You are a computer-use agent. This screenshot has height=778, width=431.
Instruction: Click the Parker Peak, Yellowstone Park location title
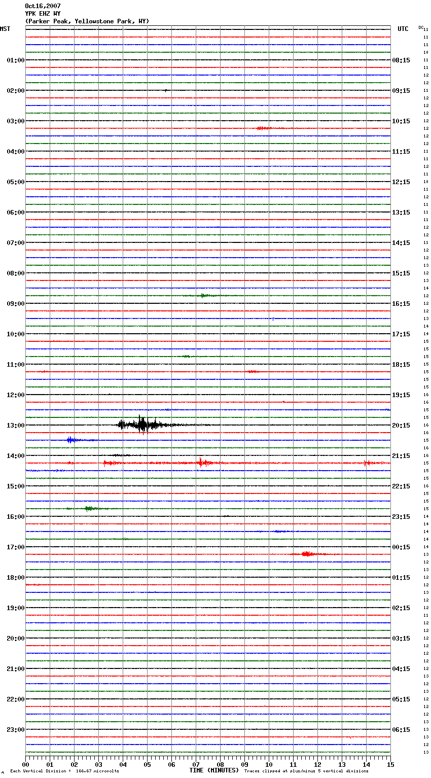pyautogui.click(x=87, y=21)
